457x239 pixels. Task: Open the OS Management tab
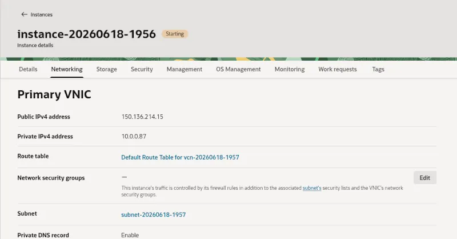point(238,69)
